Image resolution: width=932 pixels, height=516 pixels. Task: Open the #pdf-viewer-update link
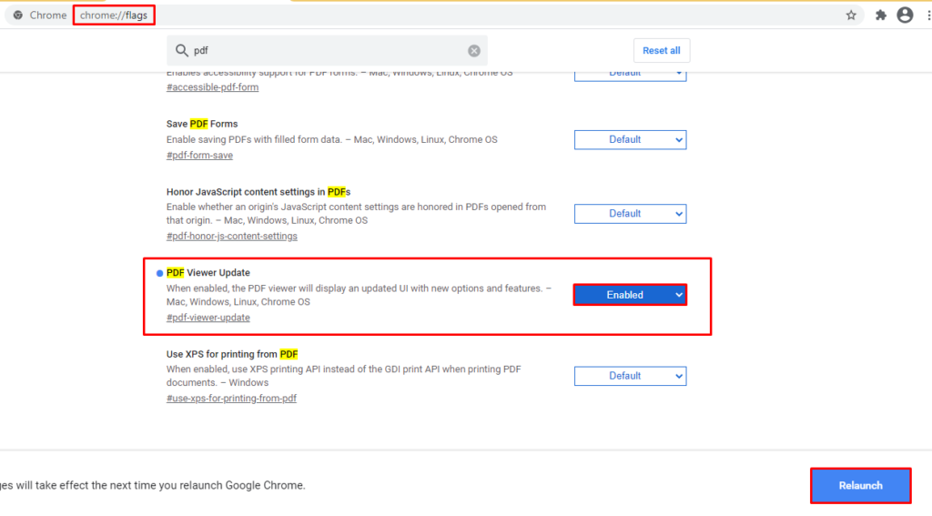[208, 318]
